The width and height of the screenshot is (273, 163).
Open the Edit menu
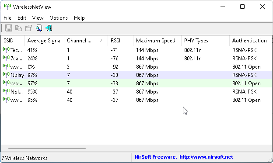pos(22,18)
